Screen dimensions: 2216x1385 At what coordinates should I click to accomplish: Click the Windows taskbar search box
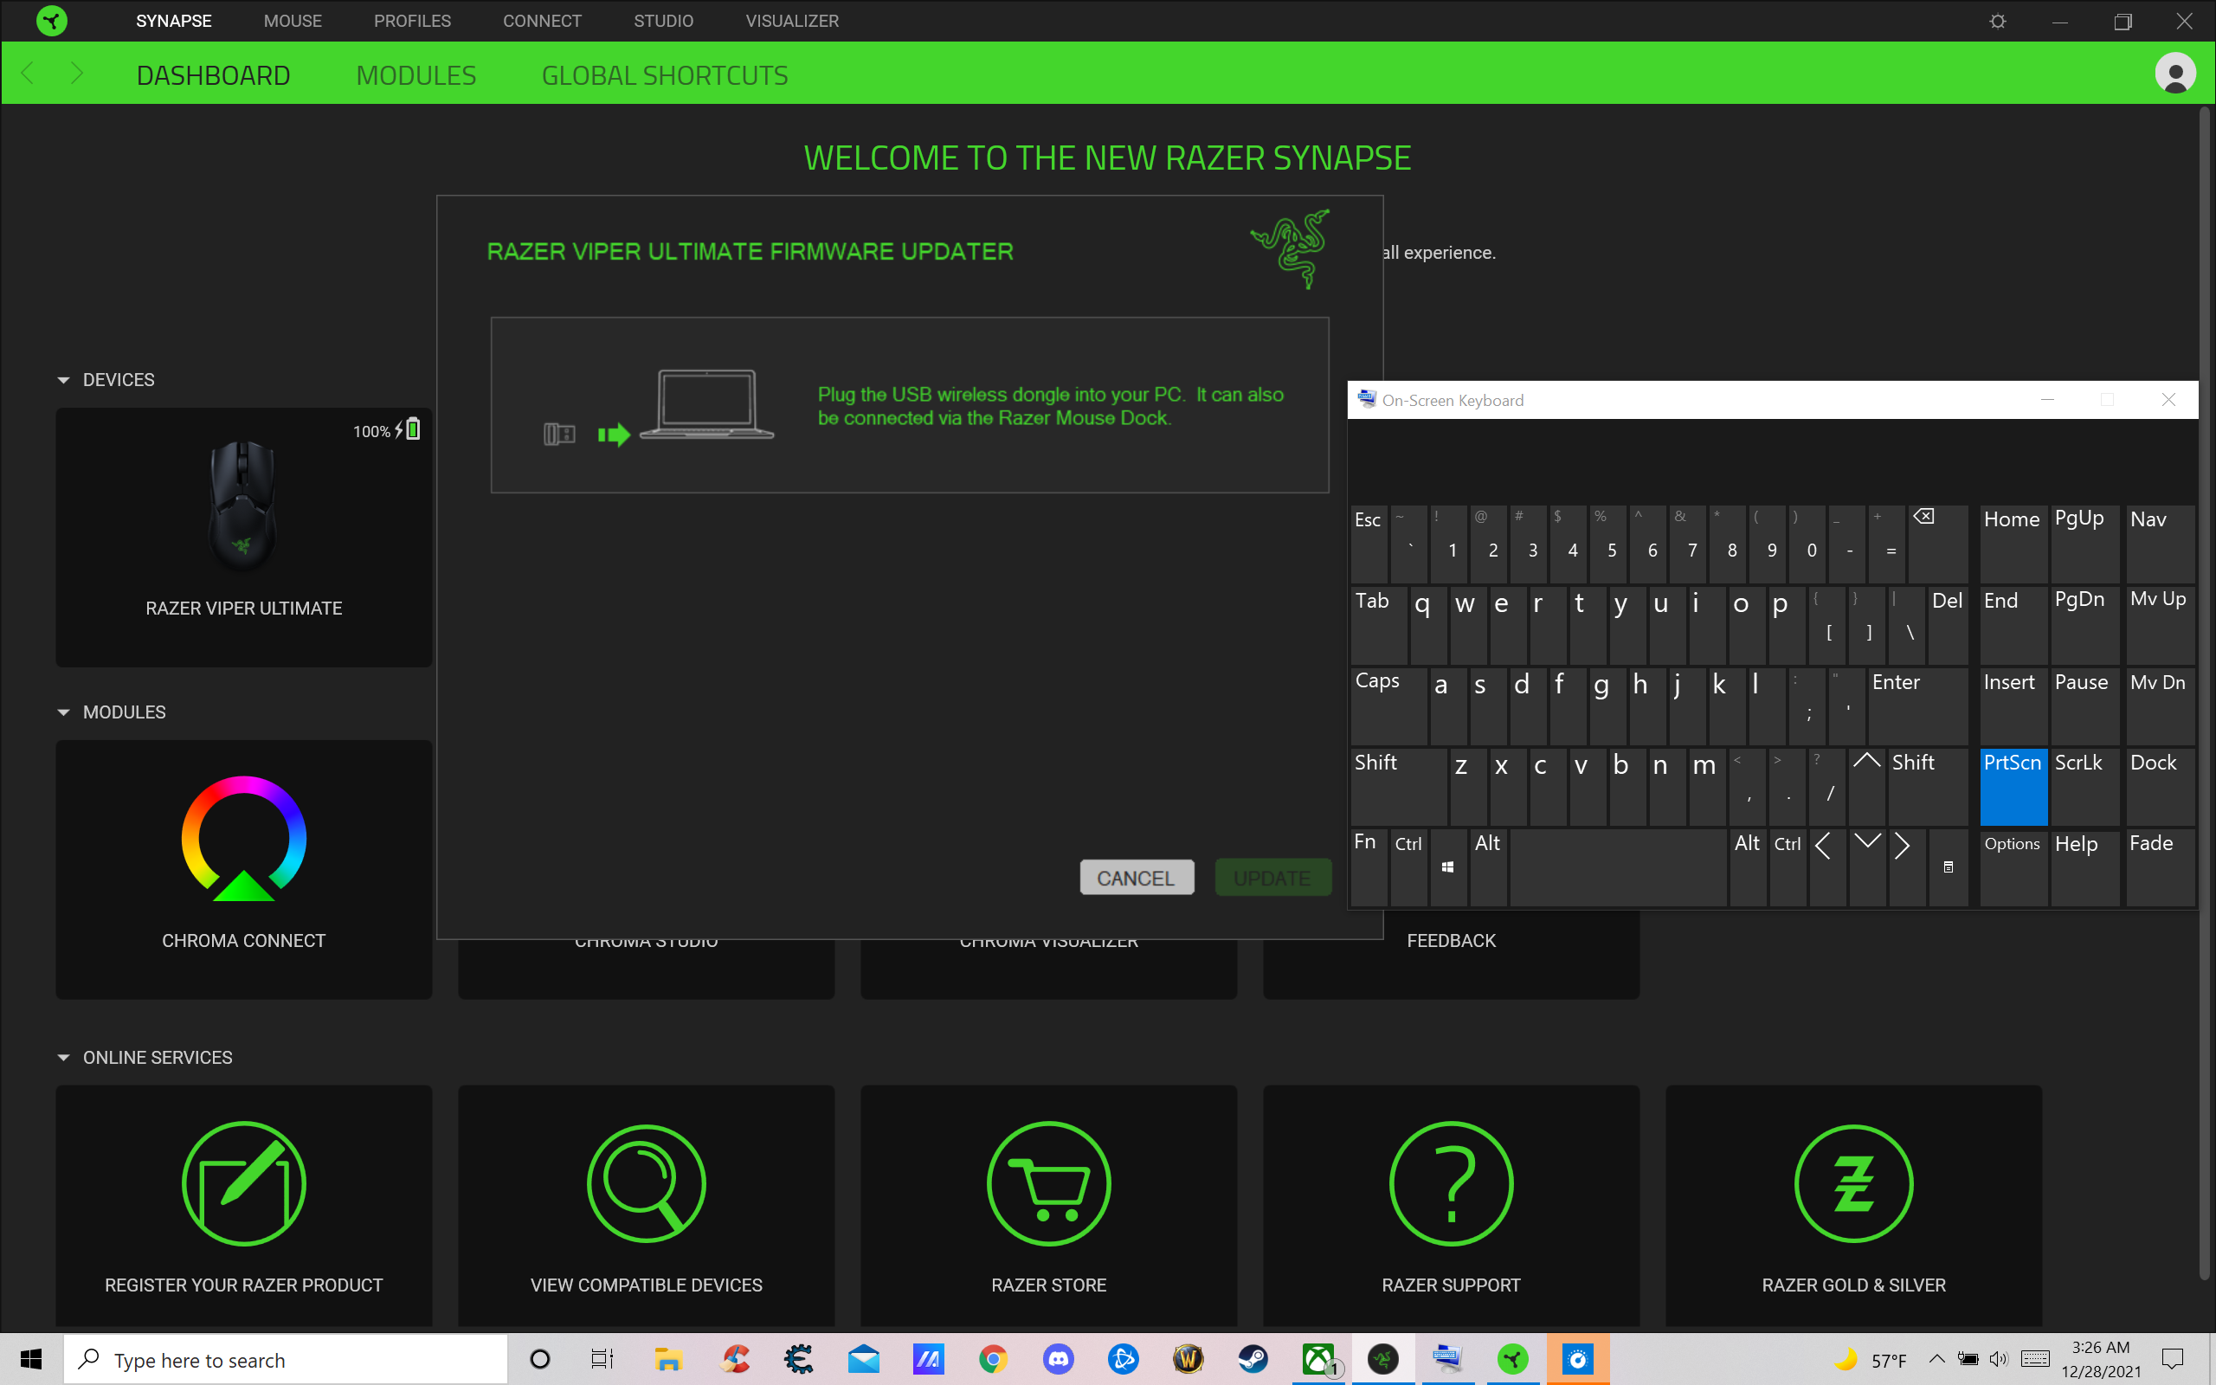click(285, 1359)
